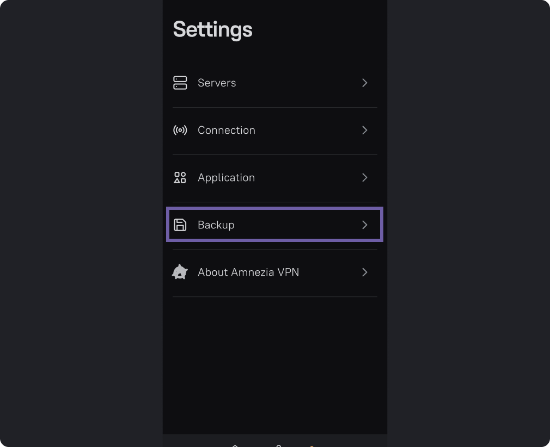Click the Connection signal icon

tap(180, 130)
